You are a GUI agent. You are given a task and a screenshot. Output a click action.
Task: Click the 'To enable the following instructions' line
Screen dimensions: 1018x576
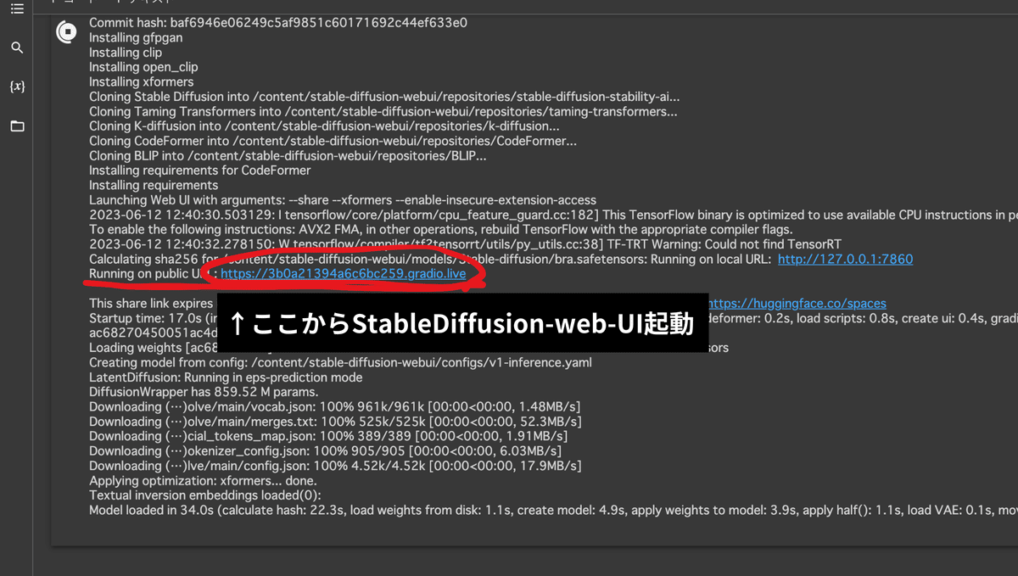[x=441, y=229]
